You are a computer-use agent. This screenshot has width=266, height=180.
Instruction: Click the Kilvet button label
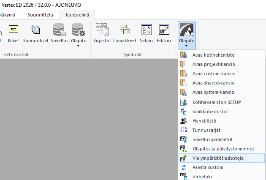pyautogui.click(x=14, y=41)
